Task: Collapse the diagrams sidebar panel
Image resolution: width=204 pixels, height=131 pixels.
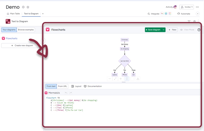Action: (43, 41)
